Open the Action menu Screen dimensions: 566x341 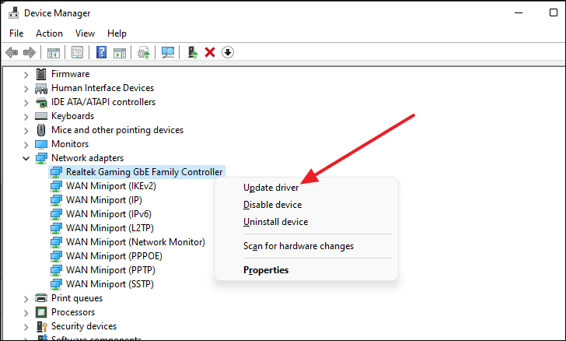click(49, 33)
